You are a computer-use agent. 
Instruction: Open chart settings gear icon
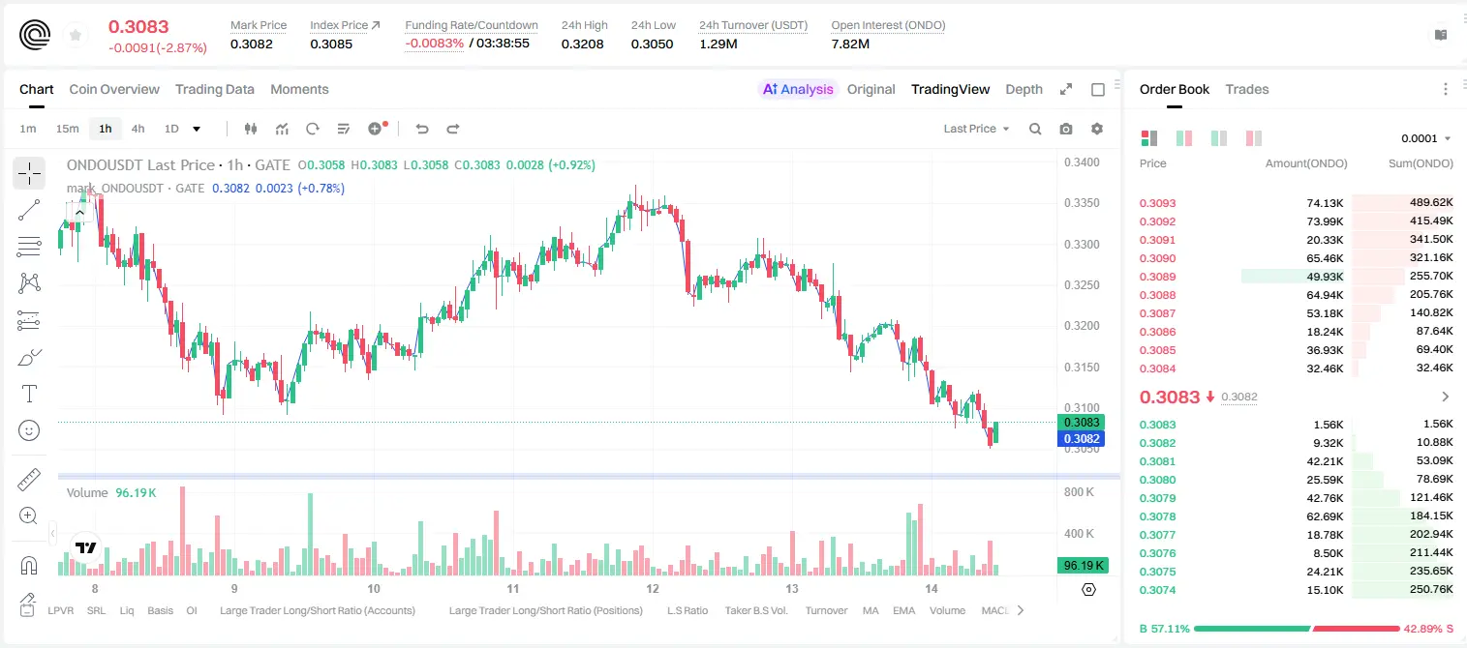[x=1097, y=129]
